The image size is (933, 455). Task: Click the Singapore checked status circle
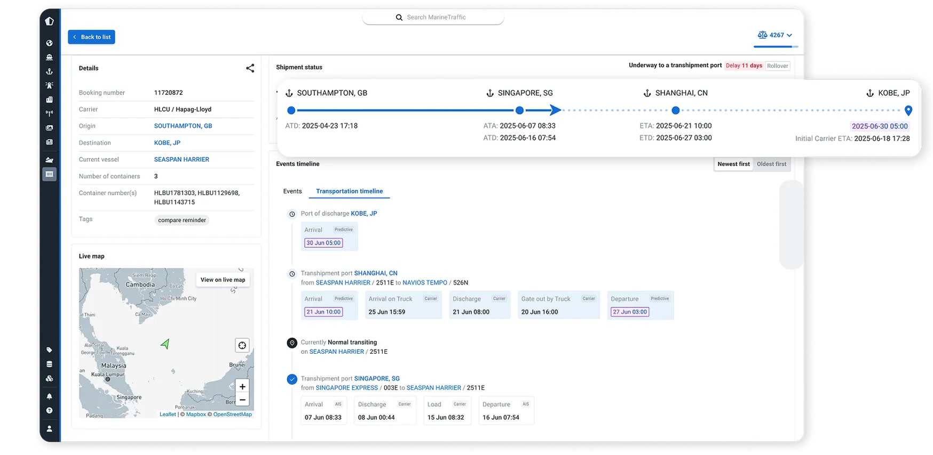(292, 379)
